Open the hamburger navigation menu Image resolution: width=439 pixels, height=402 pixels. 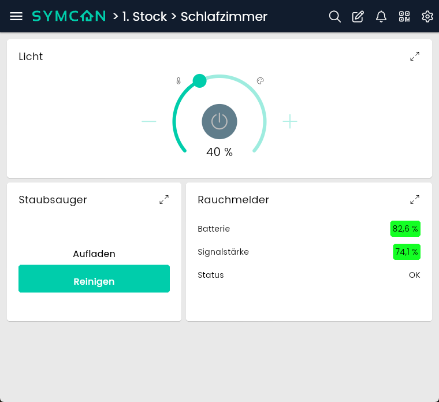tap(16, 16)
